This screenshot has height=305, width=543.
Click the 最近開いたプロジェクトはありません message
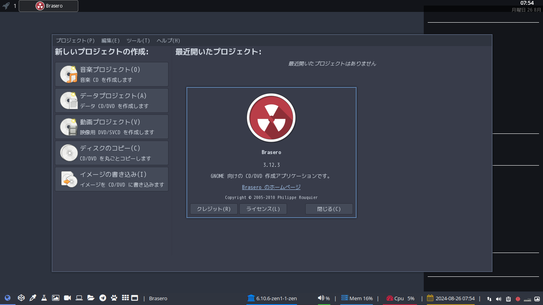coord(332,64)
